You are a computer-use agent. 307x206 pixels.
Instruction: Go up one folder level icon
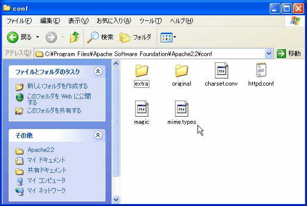coord(75,37)
